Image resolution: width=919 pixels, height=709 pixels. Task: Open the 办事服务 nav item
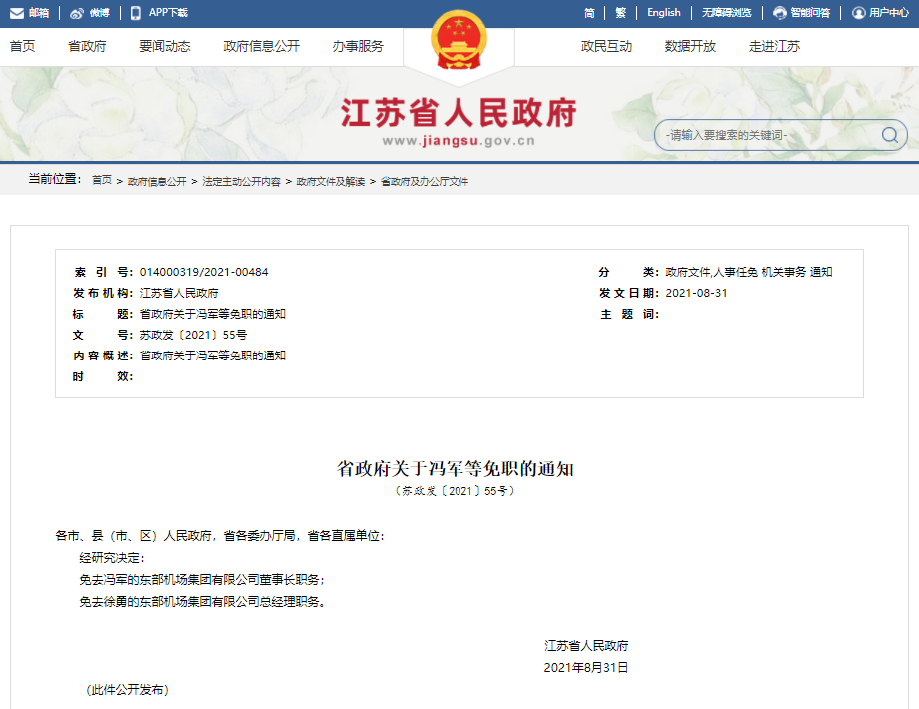click(358, 46)
